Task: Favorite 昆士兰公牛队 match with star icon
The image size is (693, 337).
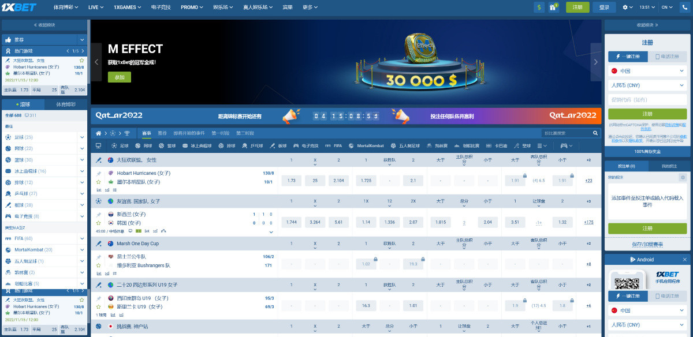Action: click(x=99, y=265)
